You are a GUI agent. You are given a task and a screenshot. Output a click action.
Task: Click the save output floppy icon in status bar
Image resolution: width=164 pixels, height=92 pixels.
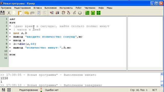[x=3, y=90]
